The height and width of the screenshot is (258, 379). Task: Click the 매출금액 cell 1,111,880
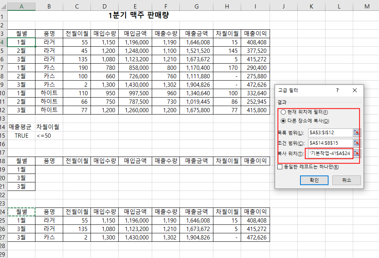point(196,76)
